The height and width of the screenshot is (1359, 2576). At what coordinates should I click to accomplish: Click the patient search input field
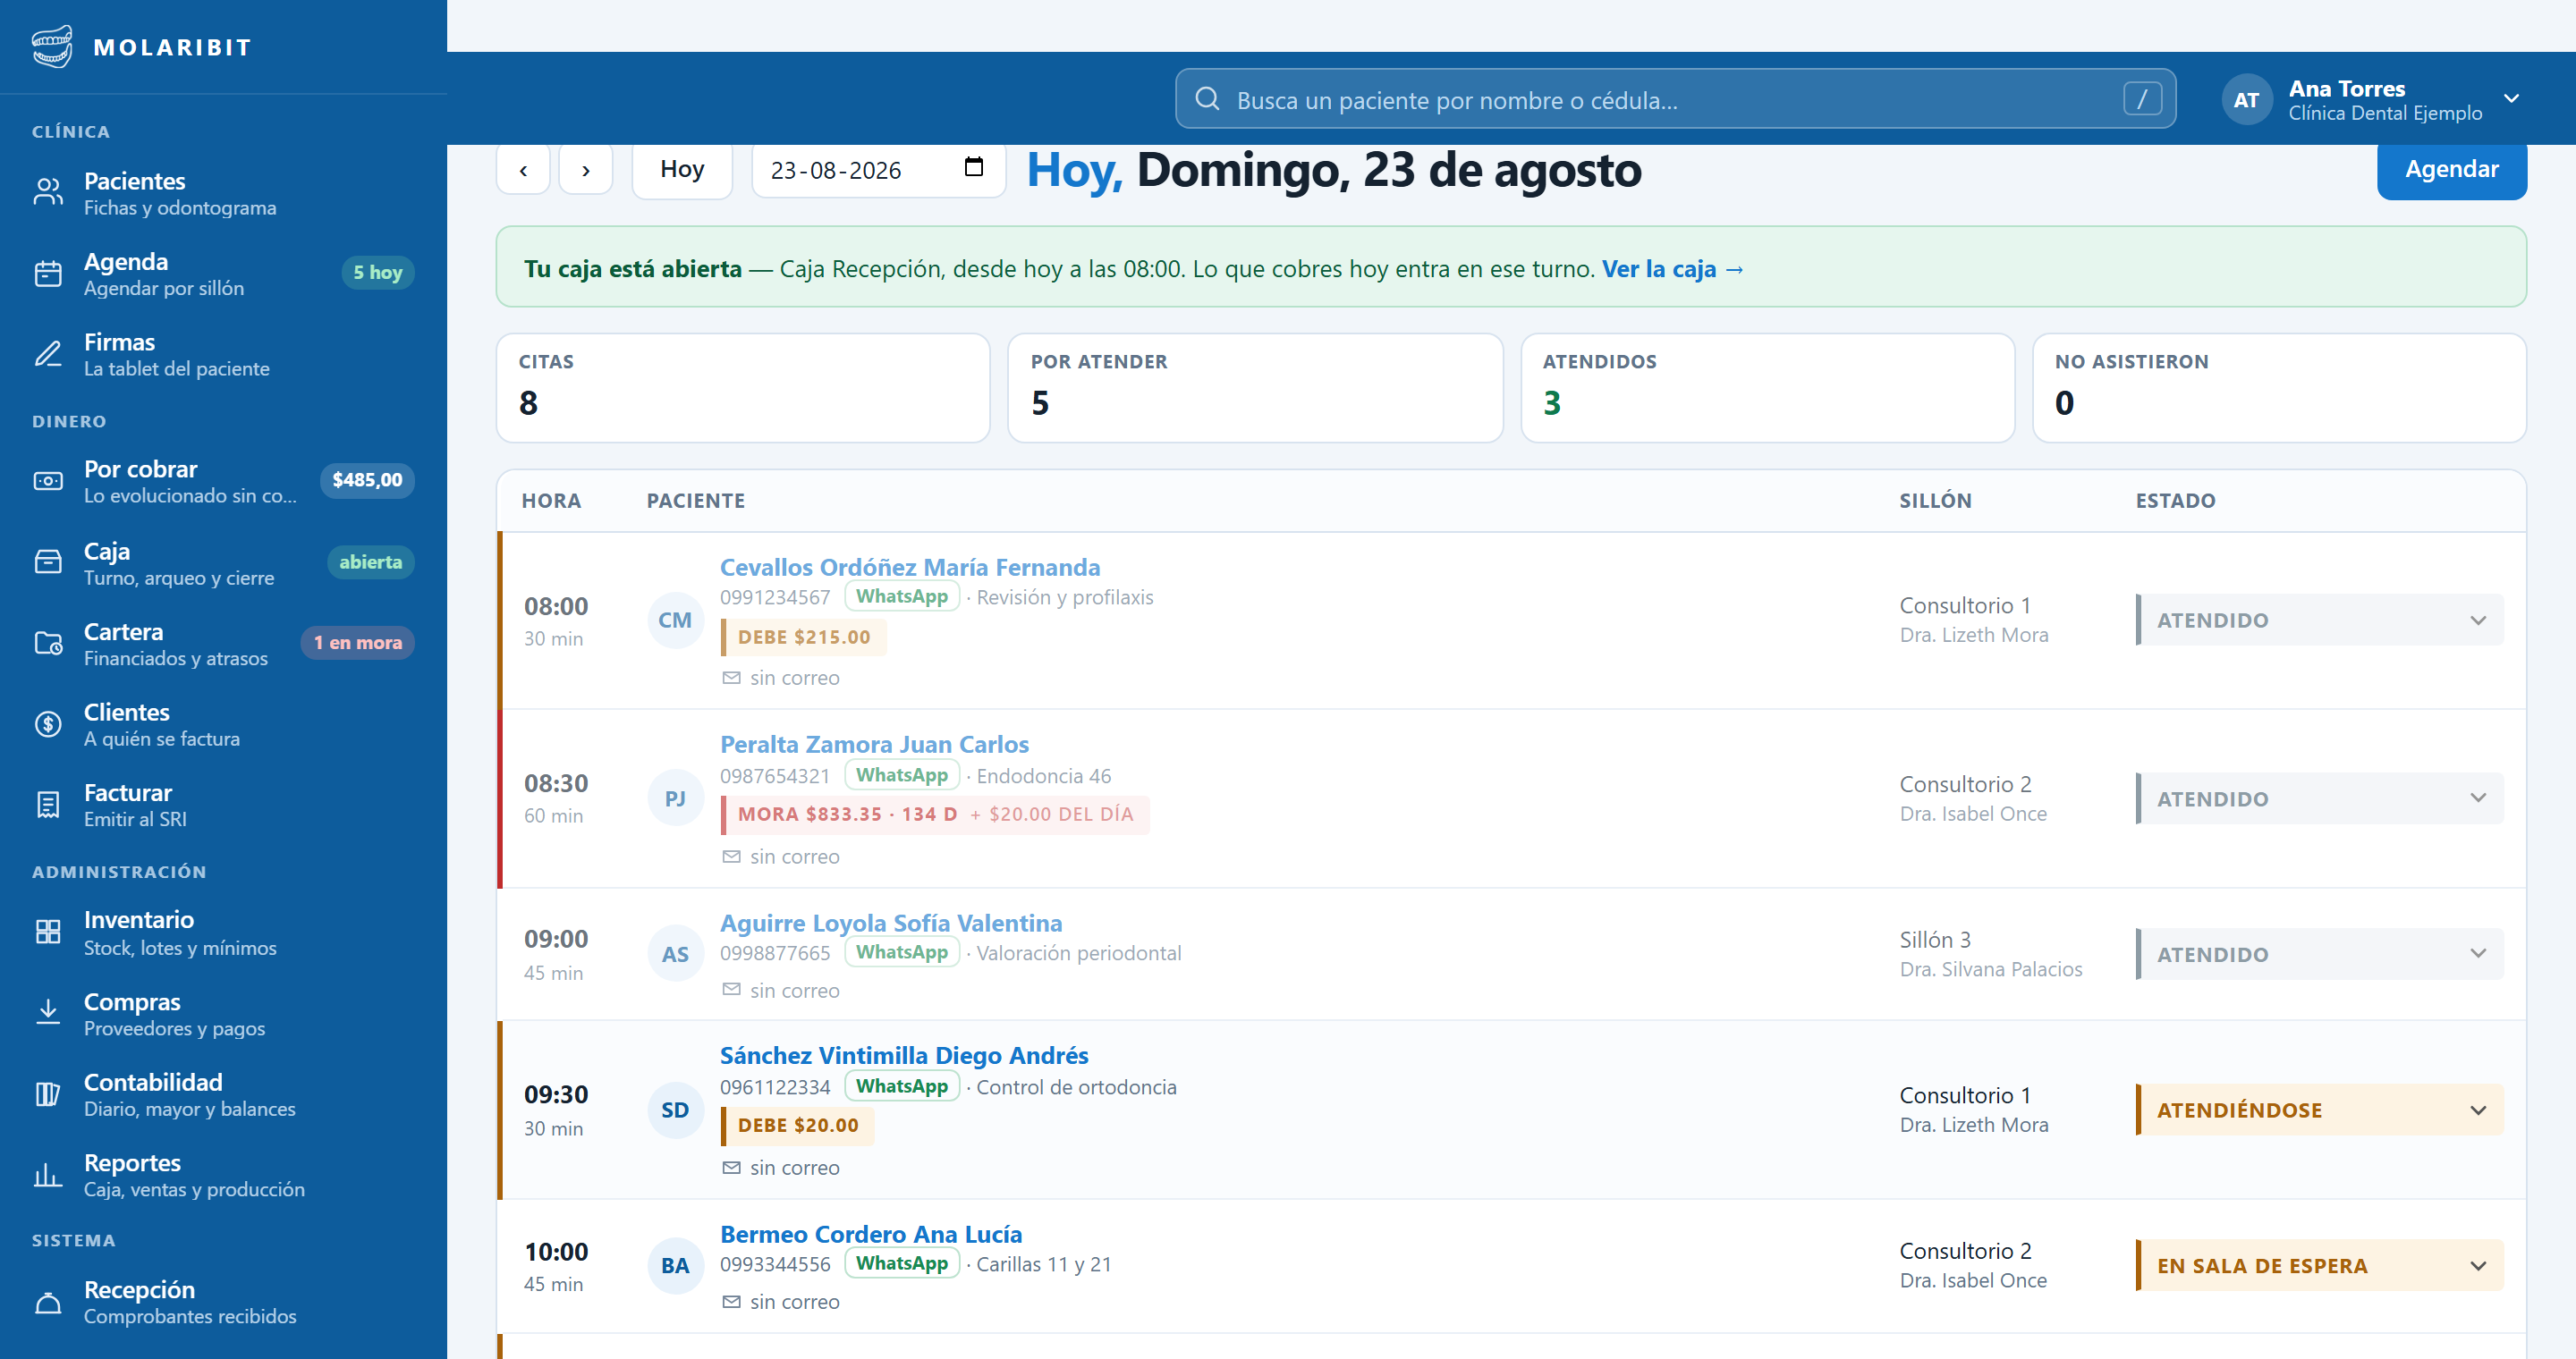coord(1675,99)
